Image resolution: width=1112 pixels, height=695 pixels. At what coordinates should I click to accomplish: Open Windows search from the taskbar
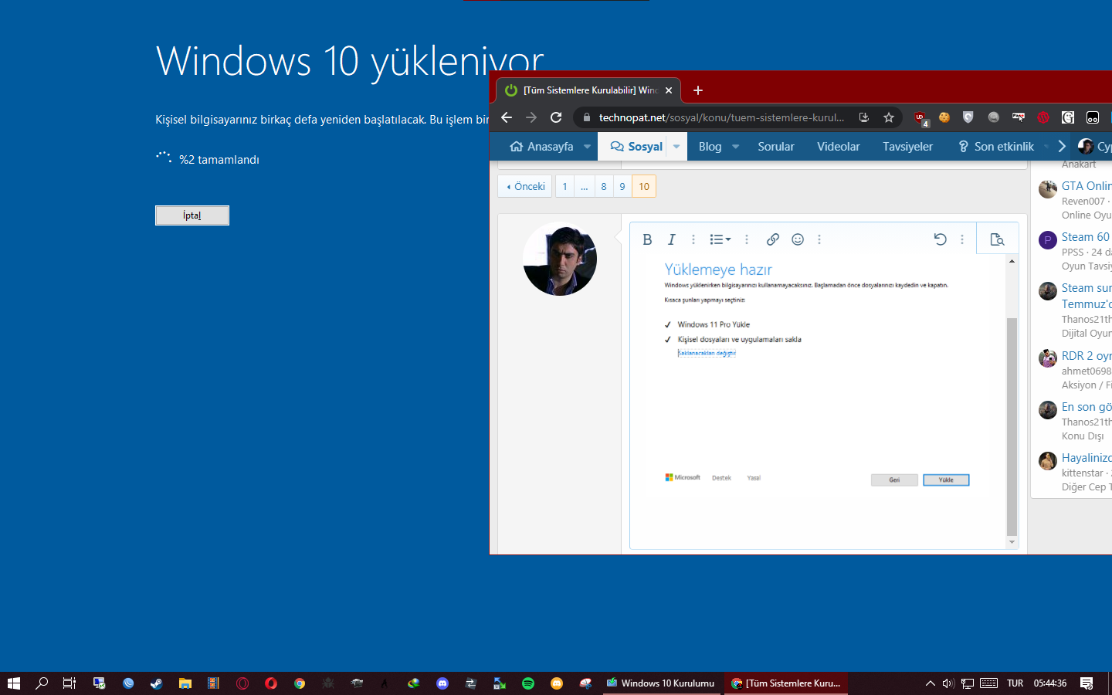point(42,683)
